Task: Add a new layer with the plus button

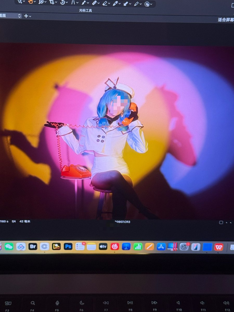Action: click(x=26, y=16)
